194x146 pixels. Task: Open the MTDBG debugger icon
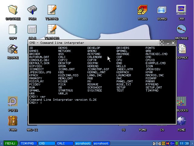142,10
